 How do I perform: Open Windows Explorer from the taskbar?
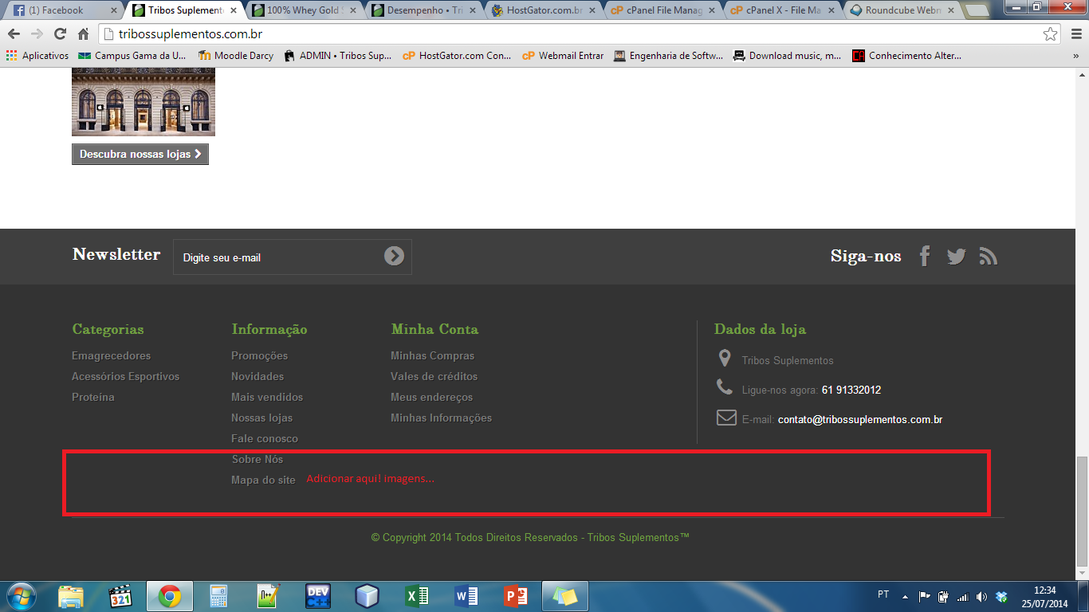click(x=71, y=596)
